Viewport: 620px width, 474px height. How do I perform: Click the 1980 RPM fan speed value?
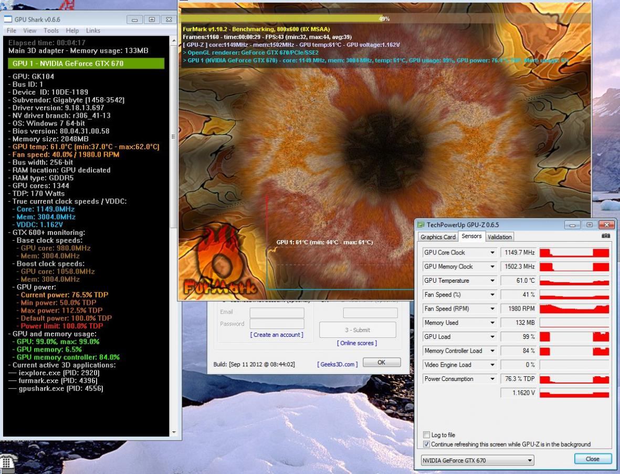pos(519,308)
